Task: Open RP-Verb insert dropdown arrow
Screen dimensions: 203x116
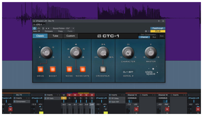Action: click(x=60, y=98)
